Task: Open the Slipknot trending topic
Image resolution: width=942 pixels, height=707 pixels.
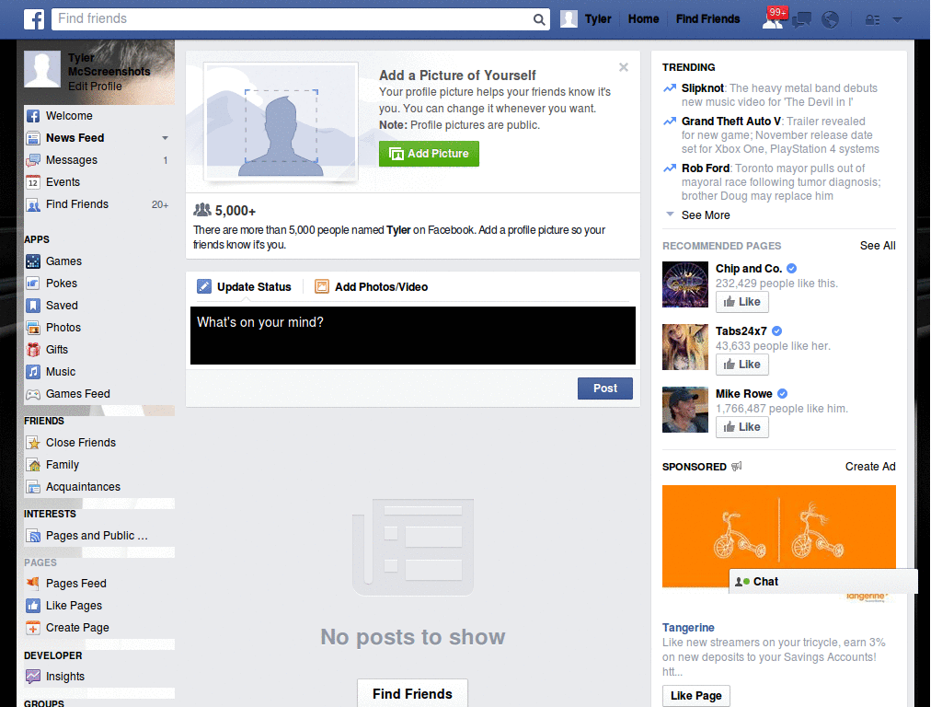Action: coord(702,88)
